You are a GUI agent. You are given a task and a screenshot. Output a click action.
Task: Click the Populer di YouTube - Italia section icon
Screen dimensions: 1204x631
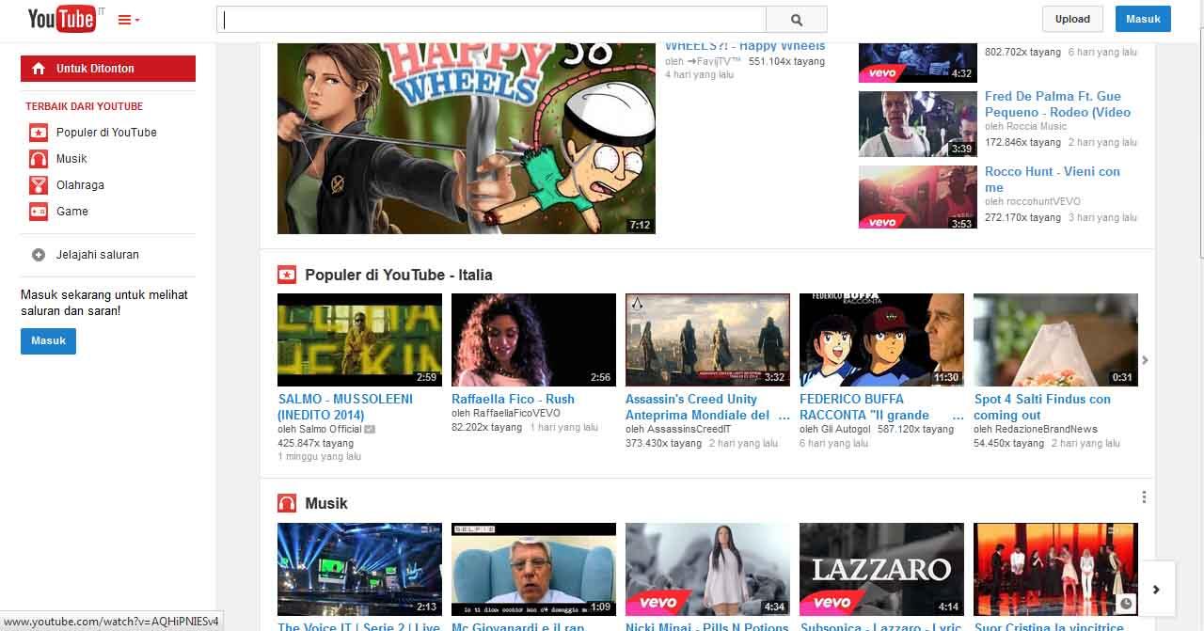click(x=287, y=275)
